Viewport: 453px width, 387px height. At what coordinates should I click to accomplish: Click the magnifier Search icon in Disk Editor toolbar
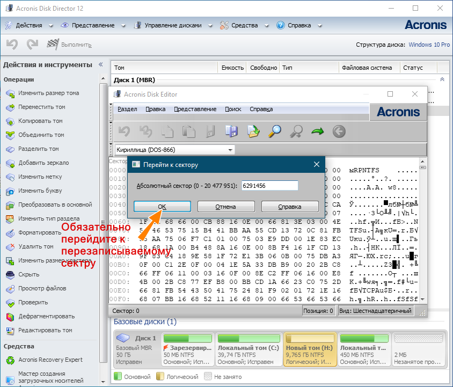click(275, 131)
